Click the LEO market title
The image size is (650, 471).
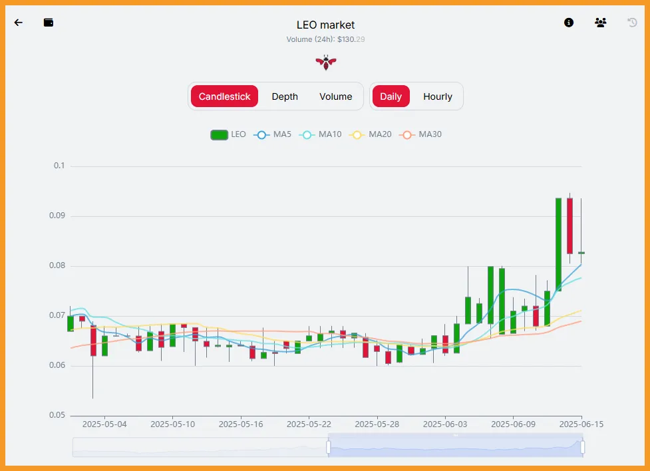click(325, 25)
